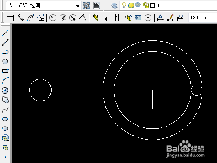The height and width of the screenshot is (163, 217).
Task: Select the Revision Cloud tool
Action: [5, 100]
